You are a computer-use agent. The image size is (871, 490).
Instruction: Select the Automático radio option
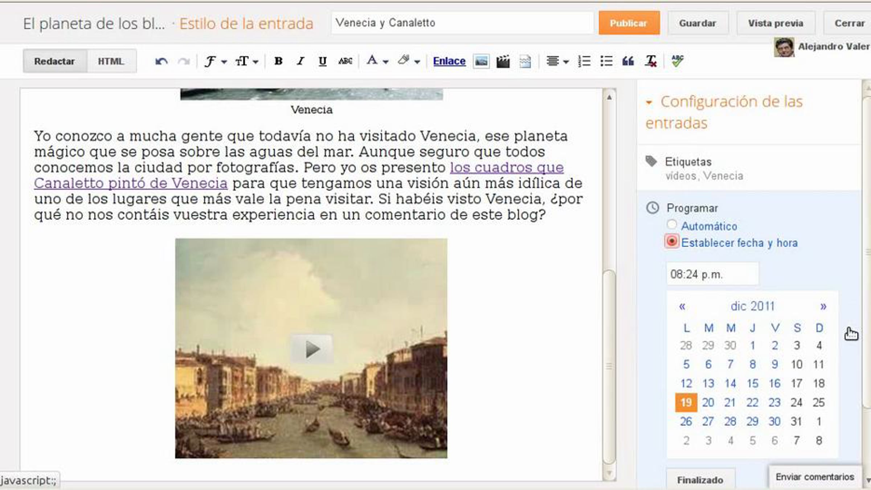(672, 225)
